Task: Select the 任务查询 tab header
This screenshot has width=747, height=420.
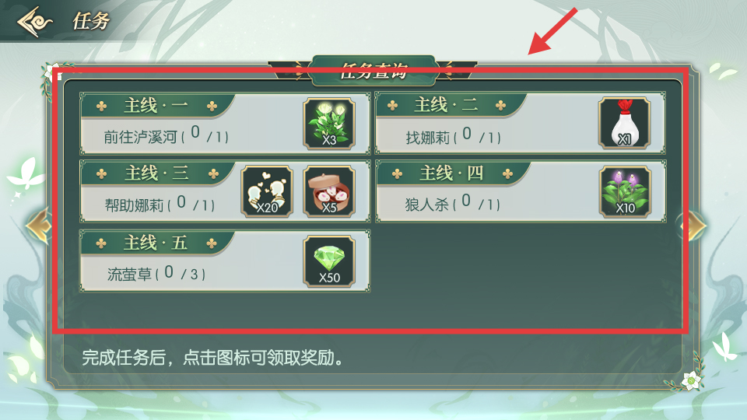Action: click(x=373, y=71)
